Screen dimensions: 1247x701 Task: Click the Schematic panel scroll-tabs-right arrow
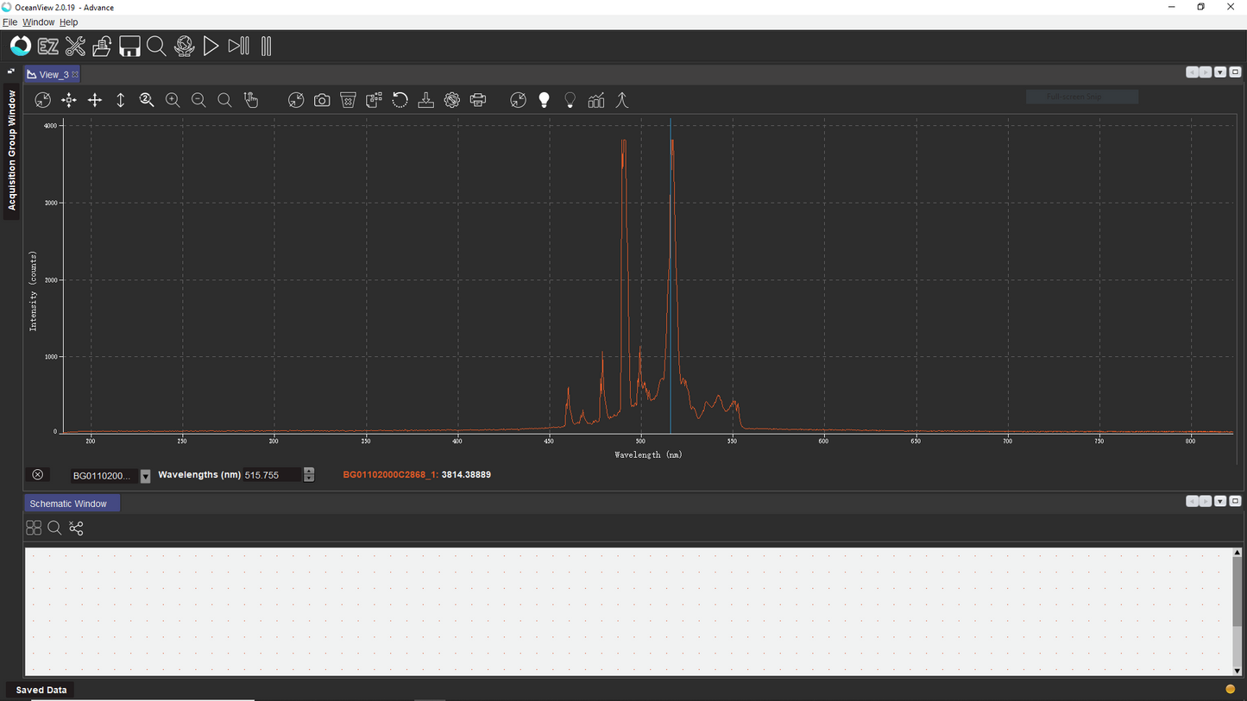point(1206,501)
